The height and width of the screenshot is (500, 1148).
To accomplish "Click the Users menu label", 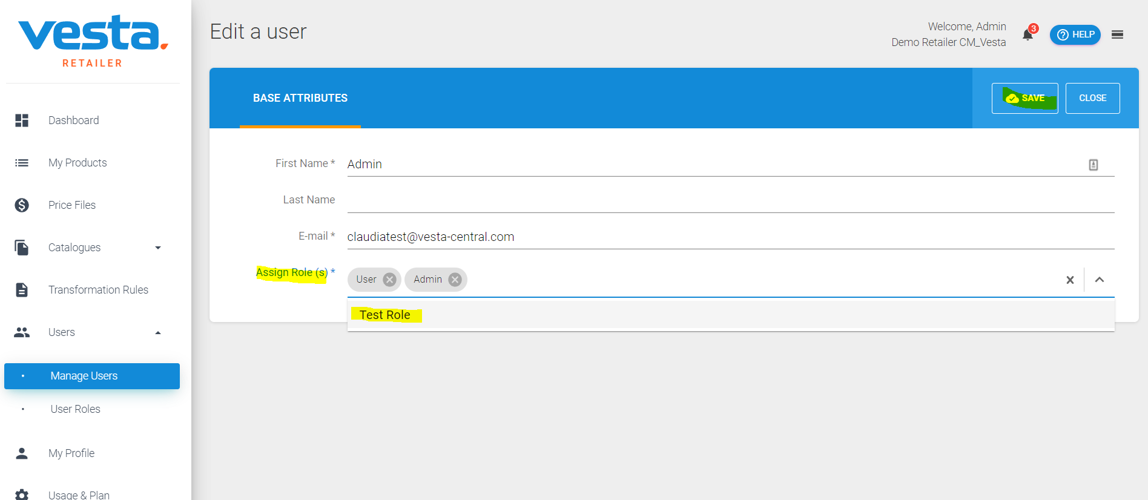I will (x=62, y=332).
